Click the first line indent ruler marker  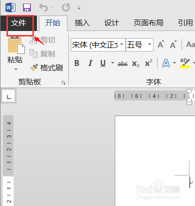point(189,92)
